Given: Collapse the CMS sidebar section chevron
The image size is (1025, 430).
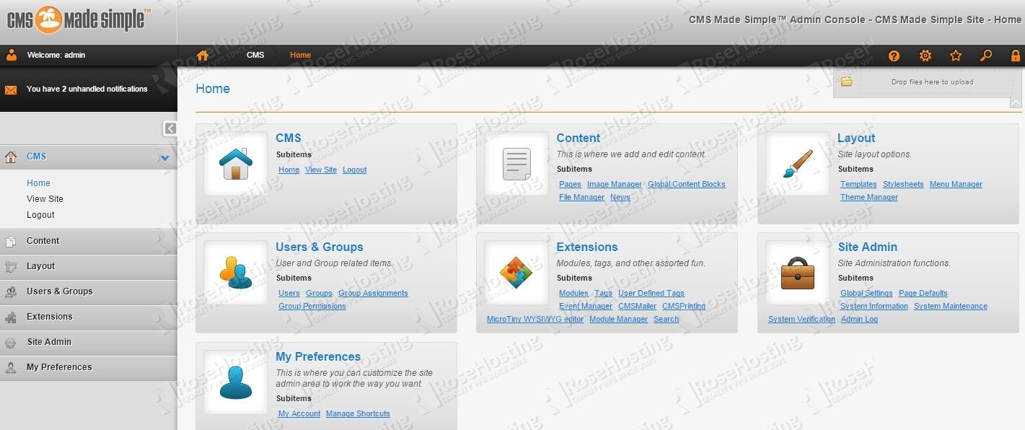Looking at the screenshot, I should click(x=165, y=157).
